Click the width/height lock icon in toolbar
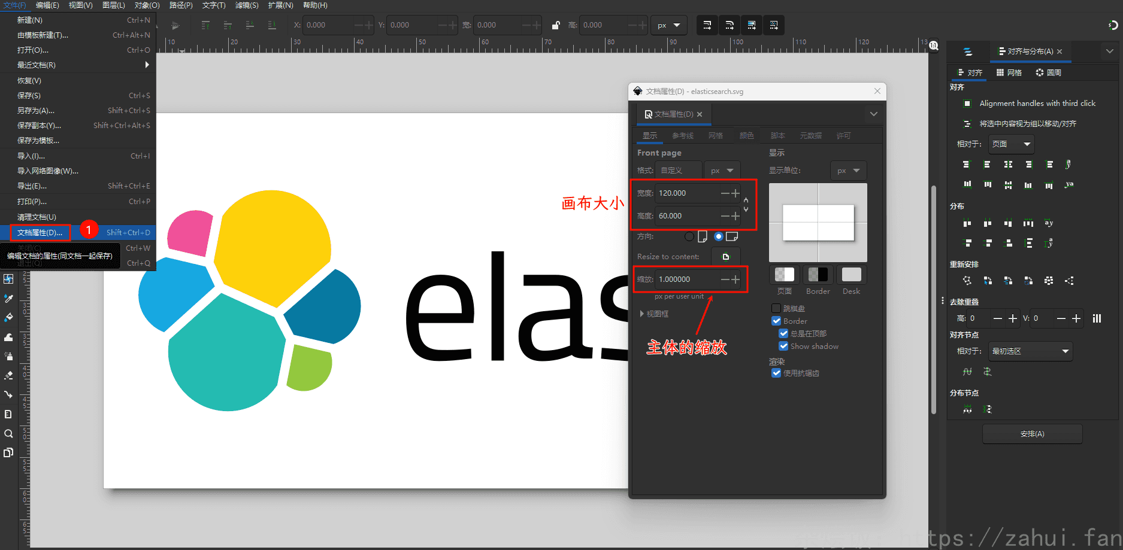1123x550 pixels. (x=556, y=25)
